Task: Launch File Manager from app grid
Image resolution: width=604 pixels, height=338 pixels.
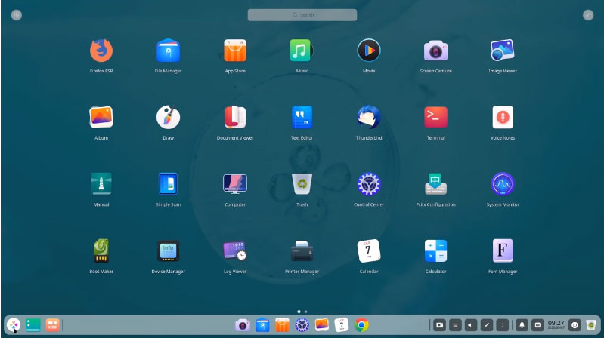Action: (169, 51)
